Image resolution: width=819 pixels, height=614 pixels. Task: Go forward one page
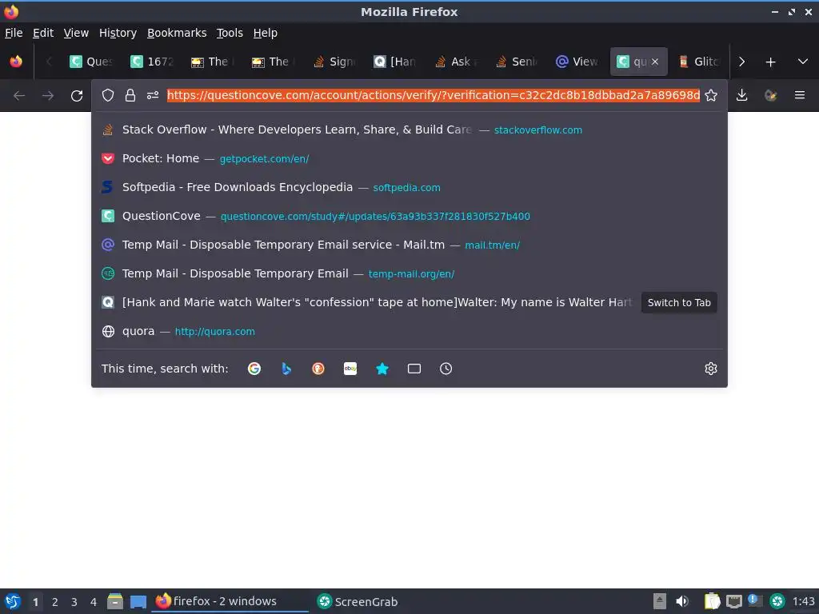[48, 96]
